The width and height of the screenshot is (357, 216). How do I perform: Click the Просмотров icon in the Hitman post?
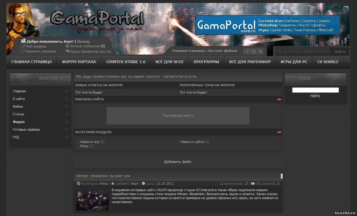click(221, 183)
